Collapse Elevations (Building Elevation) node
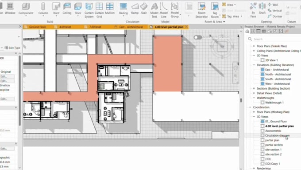Image resolution: width=301 pixels, height=170 pixels. [x=254, y=65]
